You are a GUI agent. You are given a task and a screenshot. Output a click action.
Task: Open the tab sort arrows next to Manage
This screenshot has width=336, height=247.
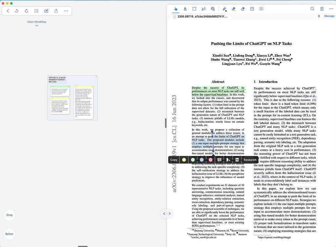tap(319, 16)
